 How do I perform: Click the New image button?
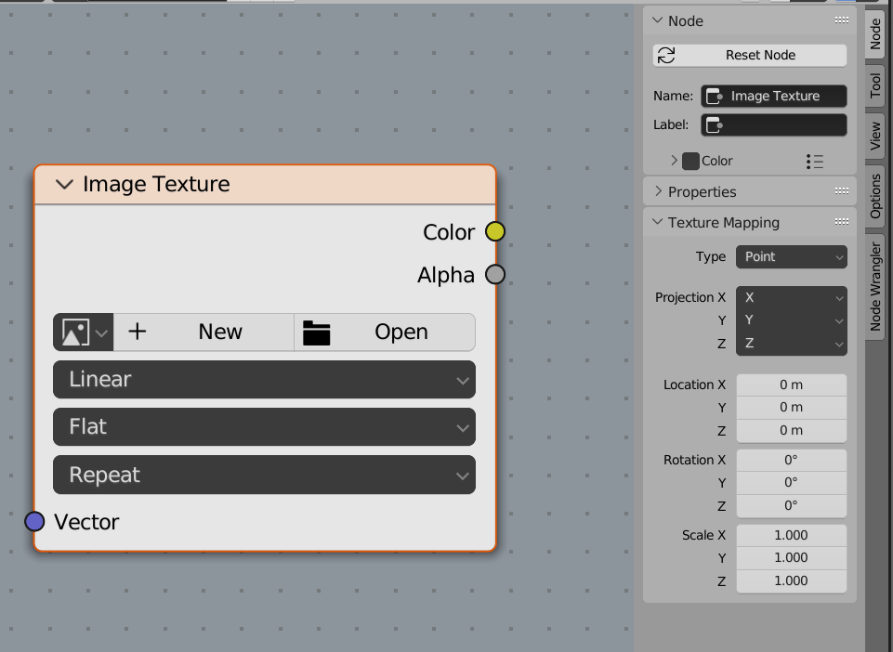coord(204,332)
